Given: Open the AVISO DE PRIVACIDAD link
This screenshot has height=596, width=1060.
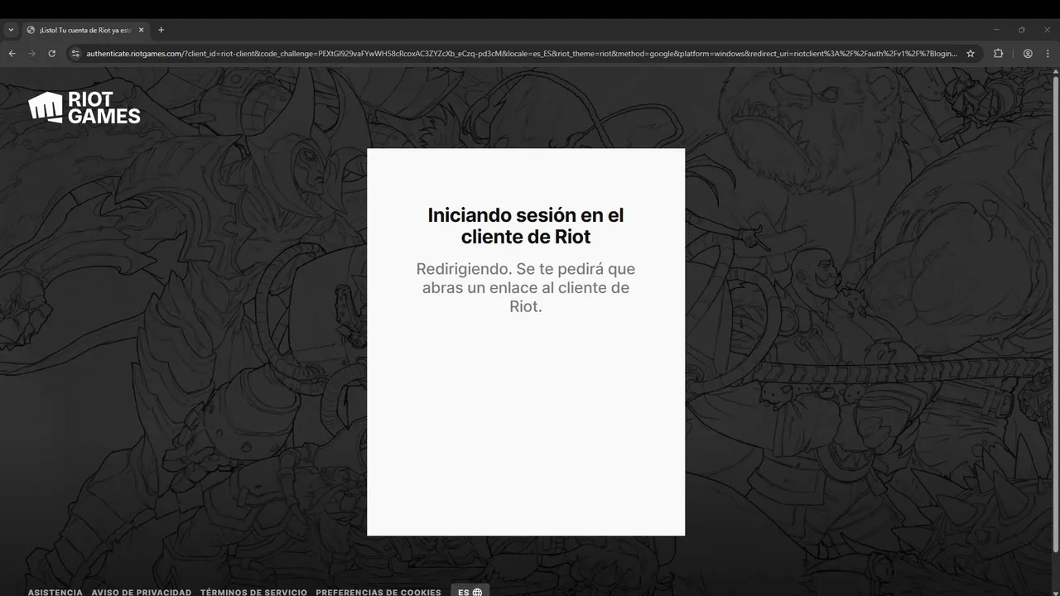Looking at the screenshot, I should point(142,592).
